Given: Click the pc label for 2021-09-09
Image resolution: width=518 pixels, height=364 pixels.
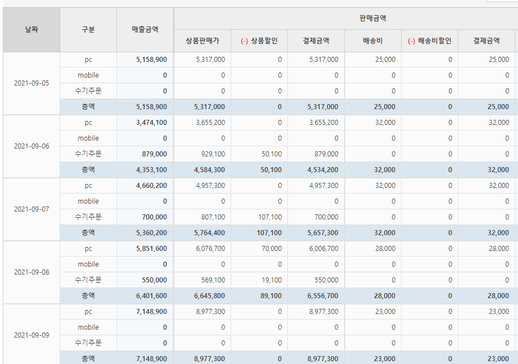Looking at the screenshot, I should pyautogui.click(x=88, y=312).
